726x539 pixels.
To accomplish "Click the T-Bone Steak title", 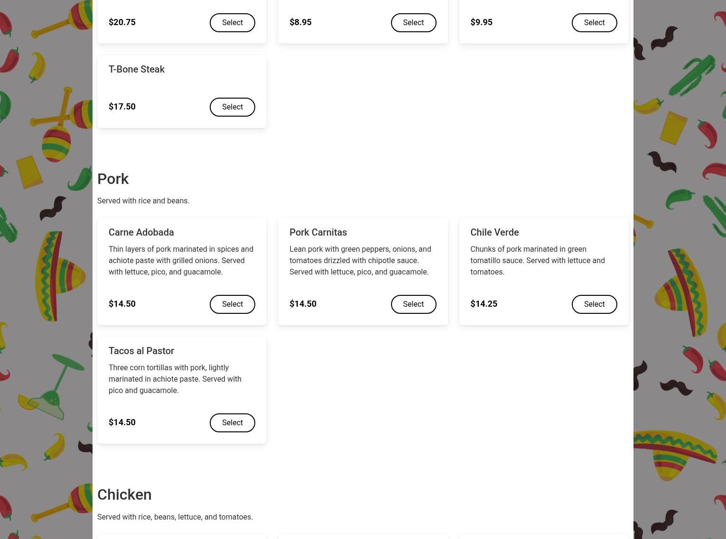I will point(137,69).
